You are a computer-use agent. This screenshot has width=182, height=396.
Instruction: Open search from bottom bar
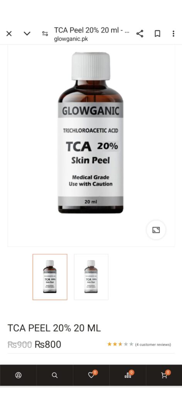tap(55, 375)
